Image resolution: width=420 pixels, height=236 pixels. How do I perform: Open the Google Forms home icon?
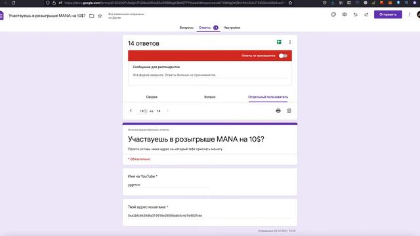1,15
